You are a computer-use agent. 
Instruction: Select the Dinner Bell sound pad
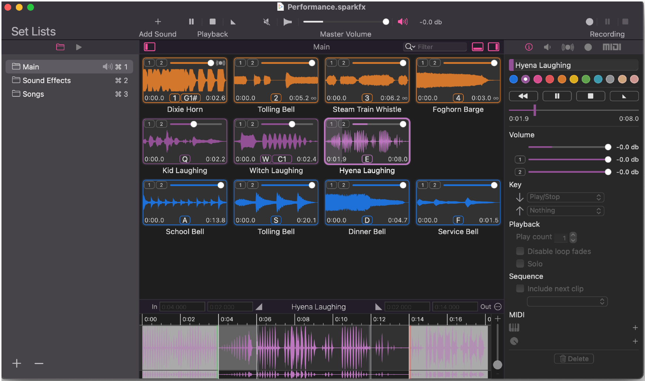point(367,203)
